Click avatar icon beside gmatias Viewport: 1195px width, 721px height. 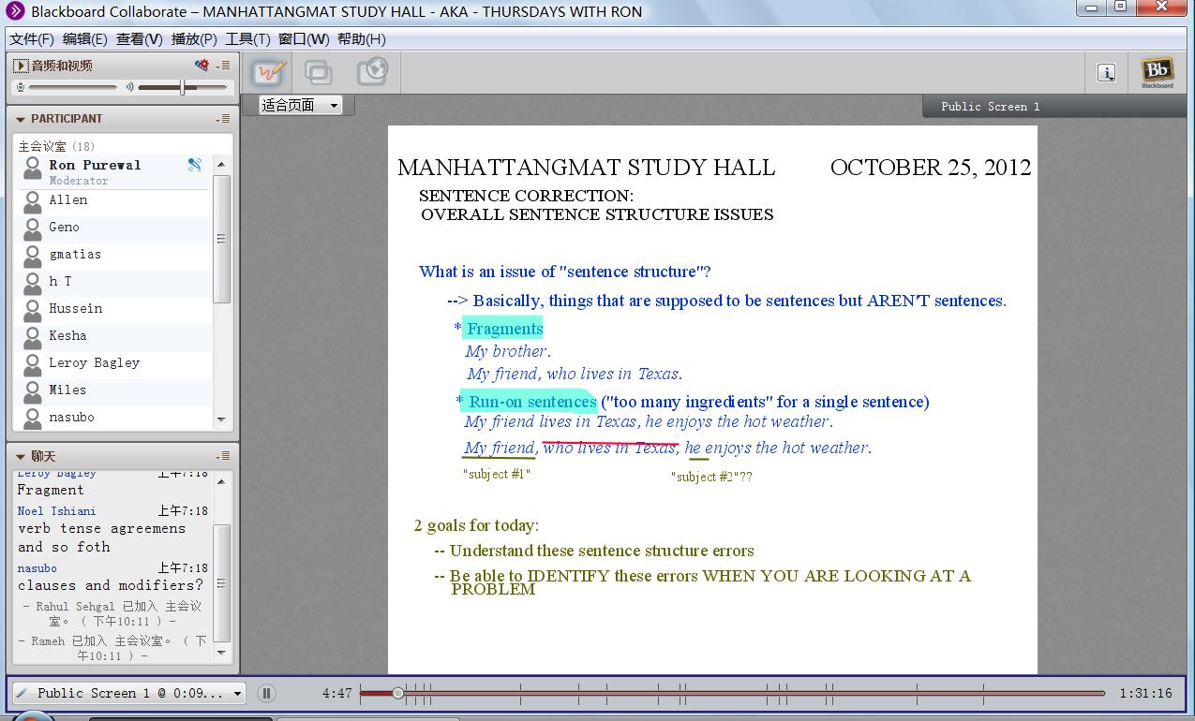[x=32, y=256]
